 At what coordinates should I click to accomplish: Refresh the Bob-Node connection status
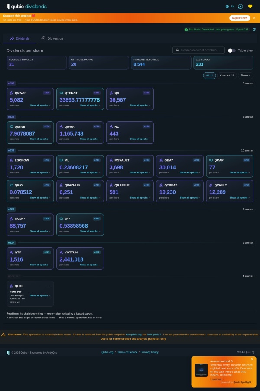tap(254, 30)
